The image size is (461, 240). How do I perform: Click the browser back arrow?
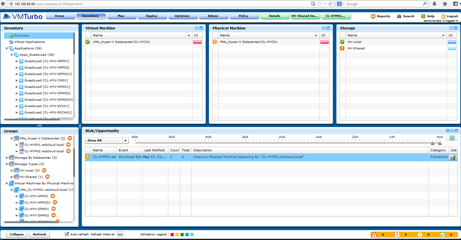tap(3, 4)
